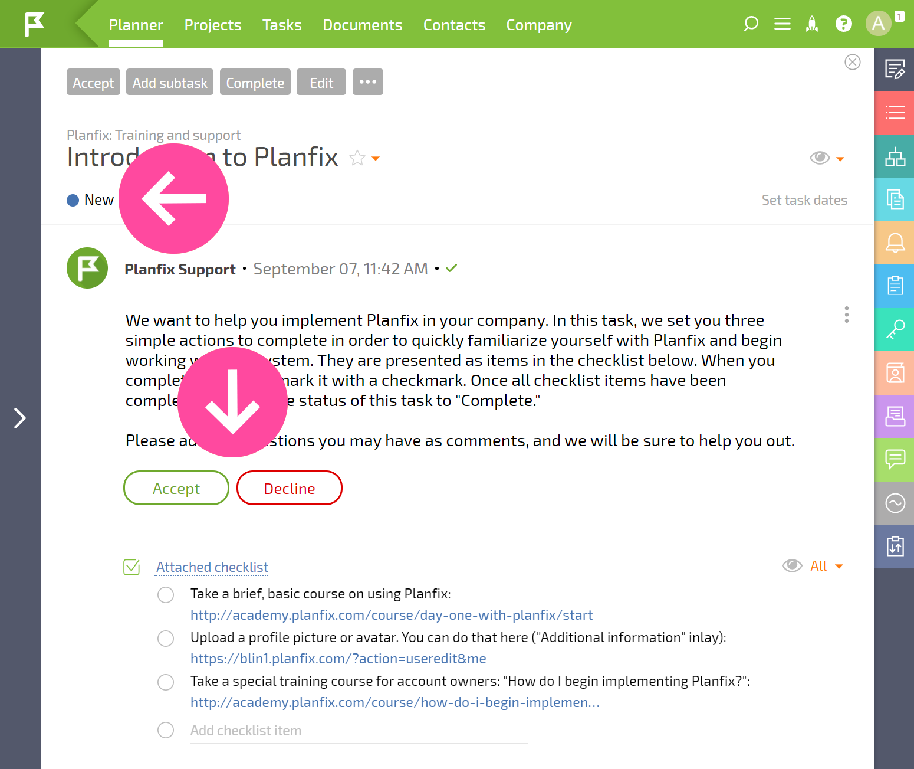Click the Add checklist item field
This screenshot has height=769, width=914.
click(359, 731)
